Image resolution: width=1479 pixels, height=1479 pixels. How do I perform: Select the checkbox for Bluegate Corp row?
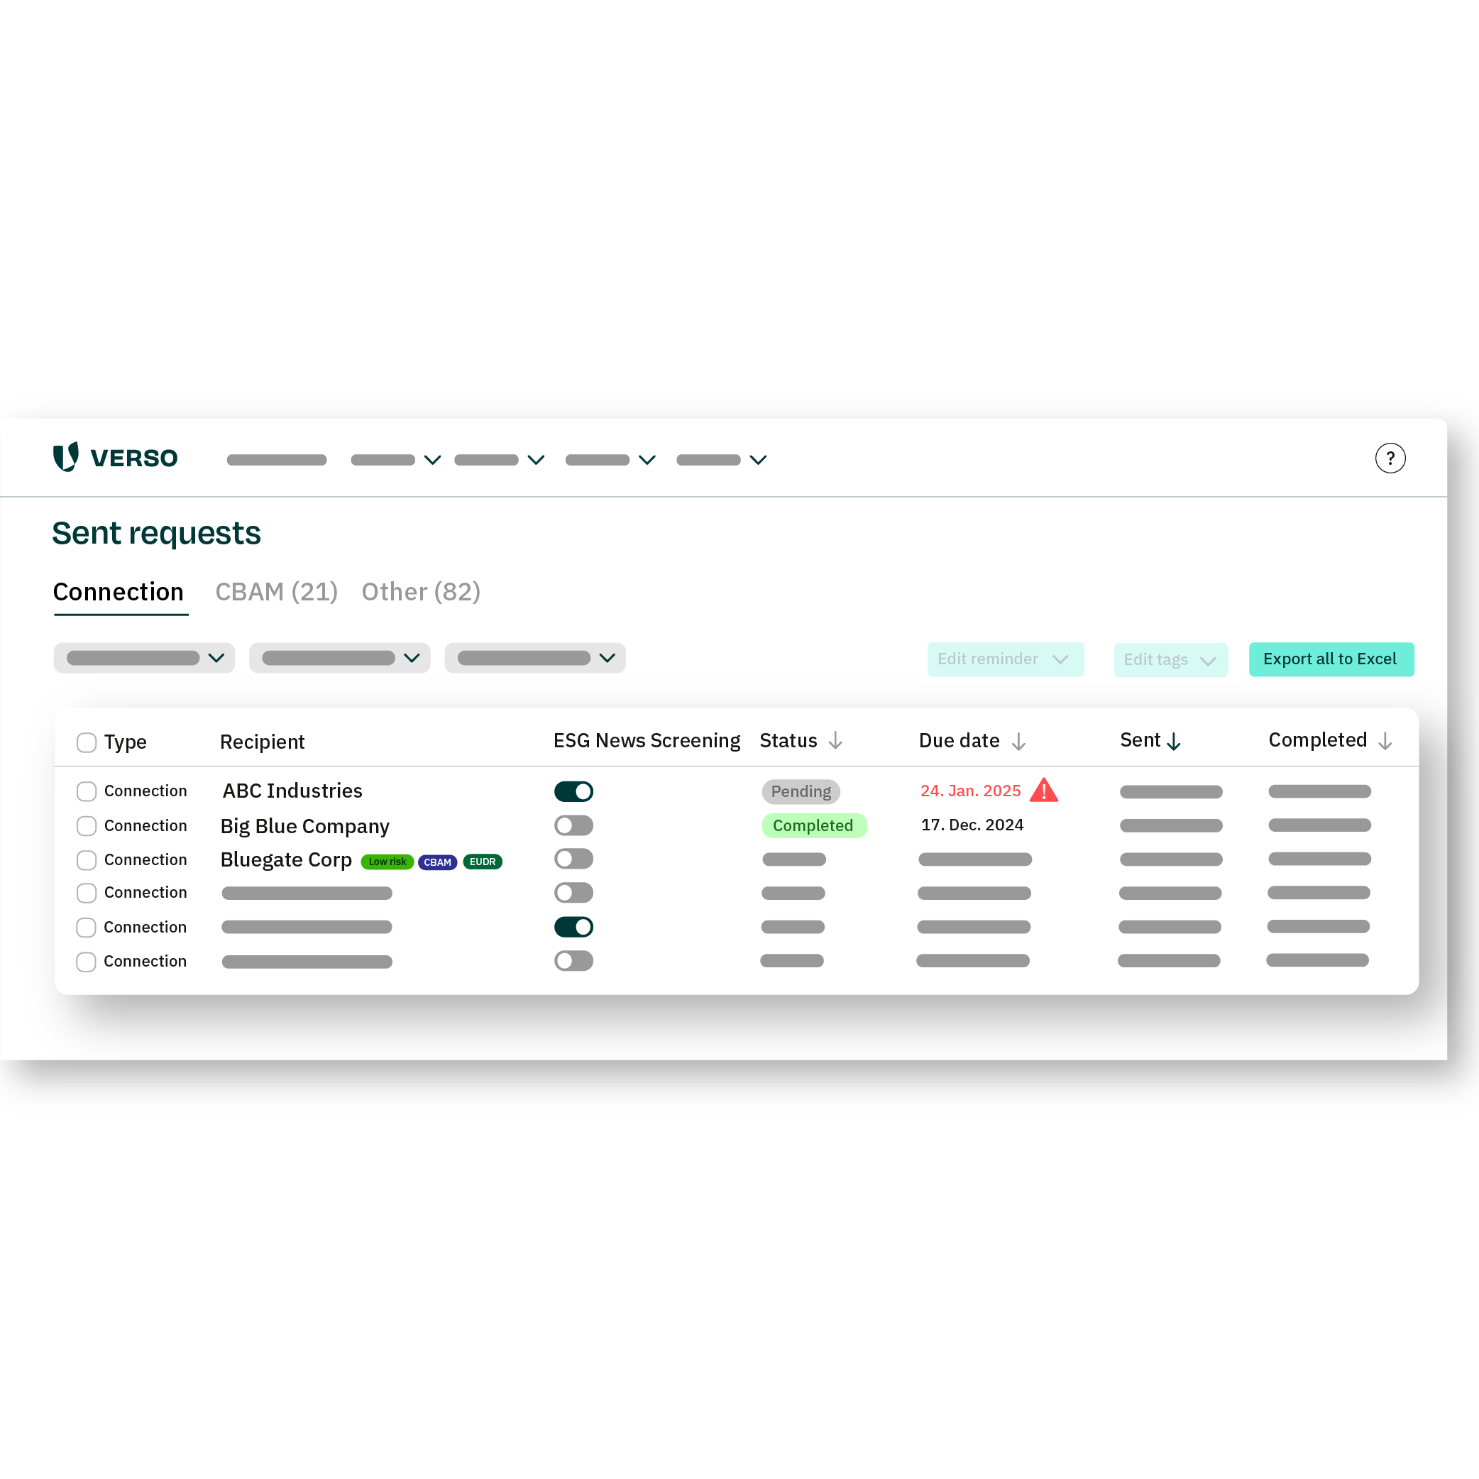(86, 859)
